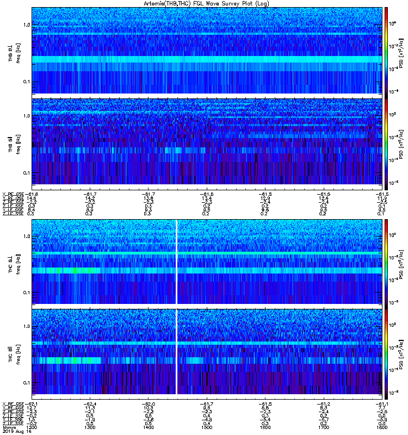Image resolution: width=408 pixels, height=435 pixels.
Task: Click the white data gap line in the THC B-parallel panel
Action: (x=176, y=352)
